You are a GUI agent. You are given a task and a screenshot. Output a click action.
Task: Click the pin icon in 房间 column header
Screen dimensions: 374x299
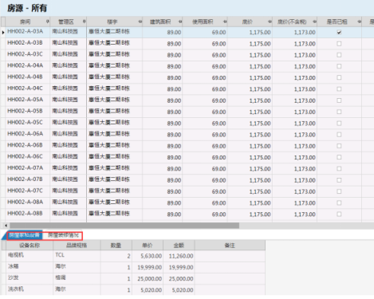tap(48, 22)
